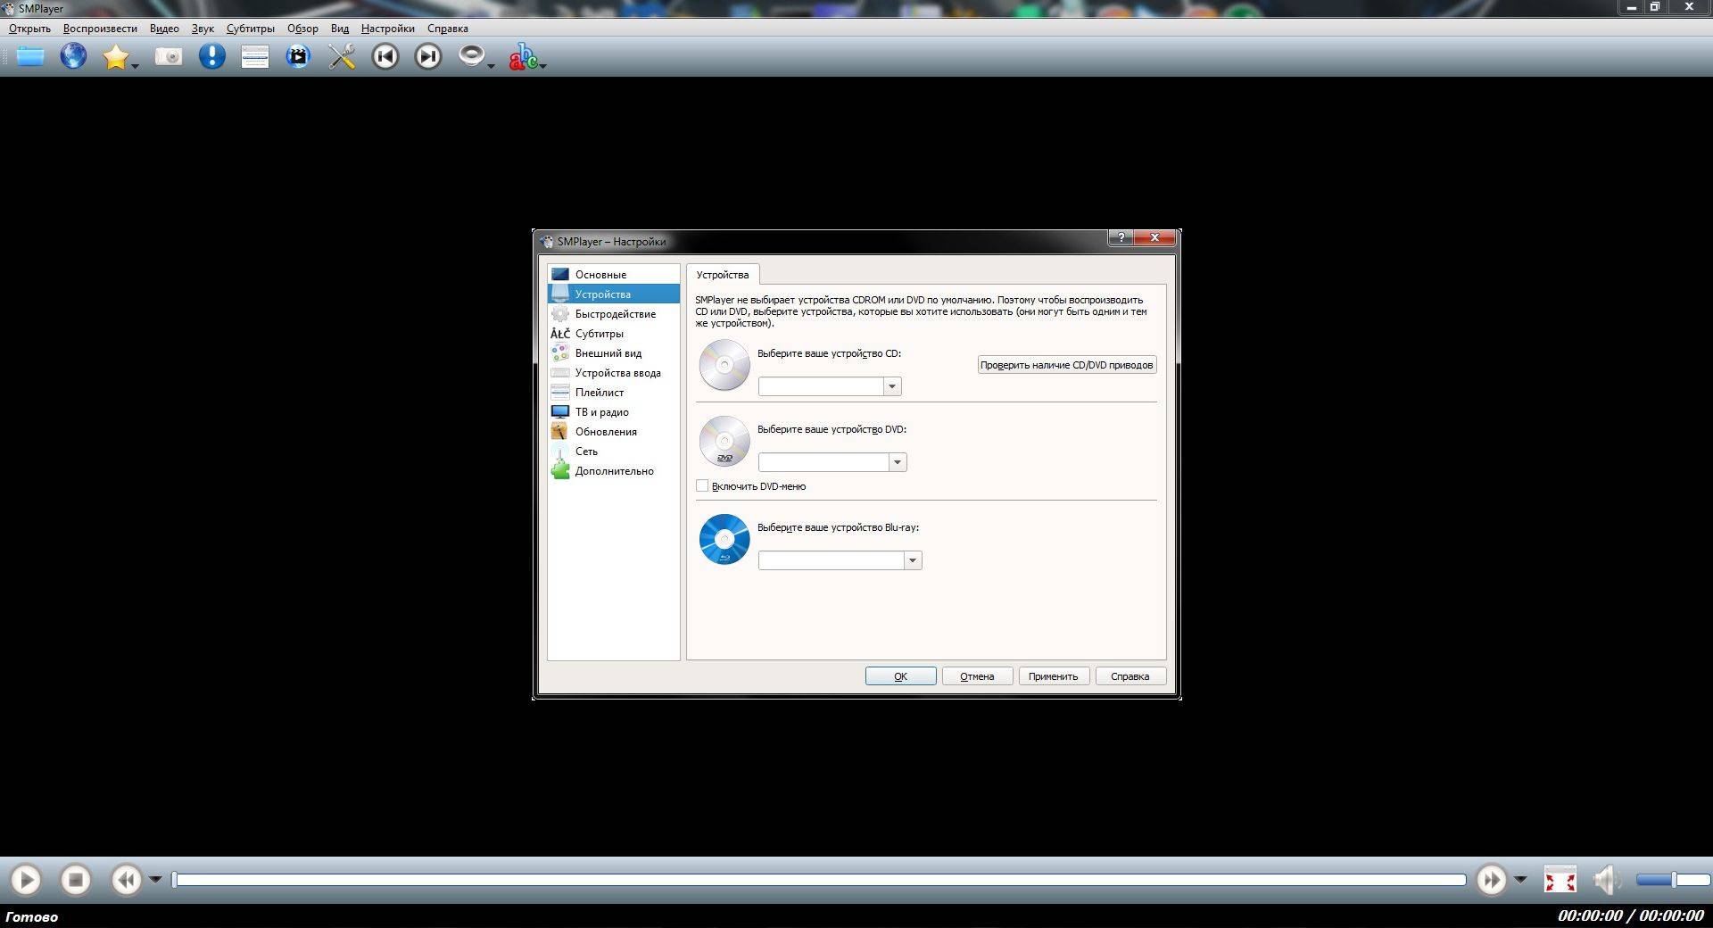
Task: Select Субтитры in settings sidebar
Action: pyautogui.click(x=614, y=333)
